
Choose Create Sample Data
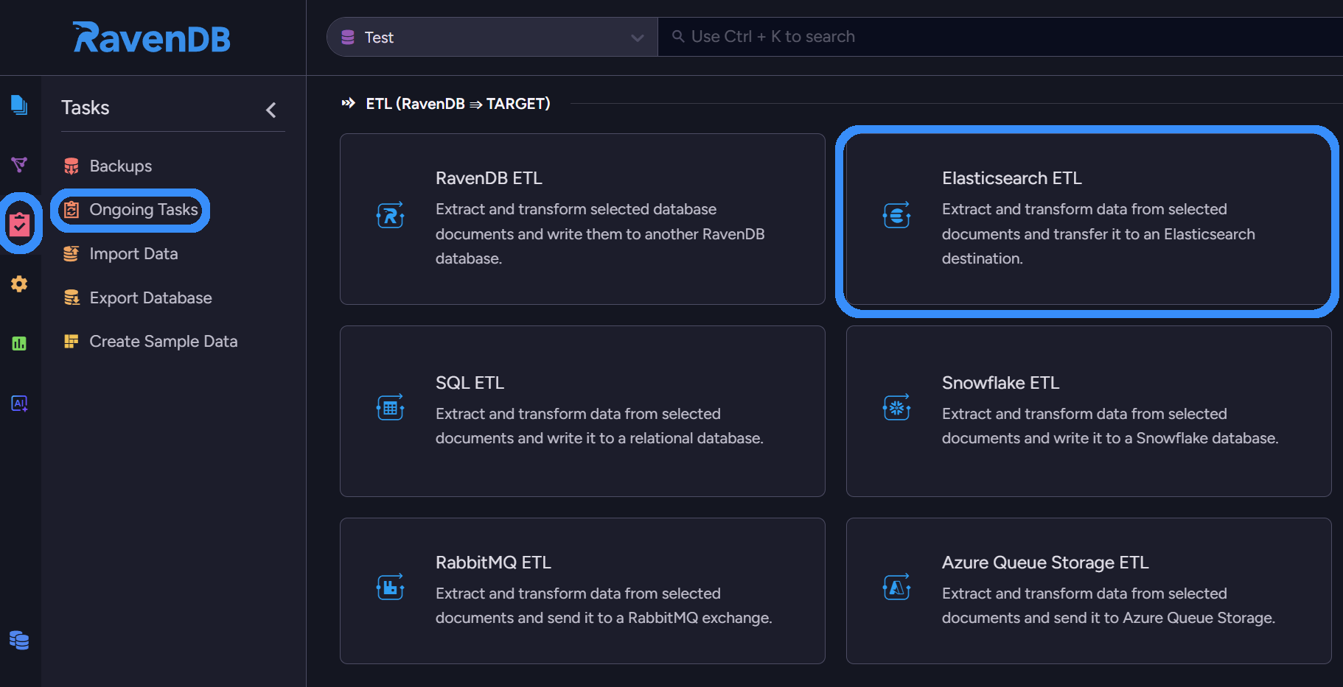pos(164,342)
